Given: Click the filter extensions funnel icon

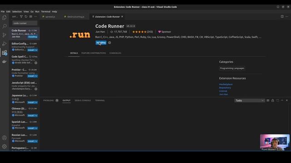Looking at the screenshot, I should coord(21,17).
